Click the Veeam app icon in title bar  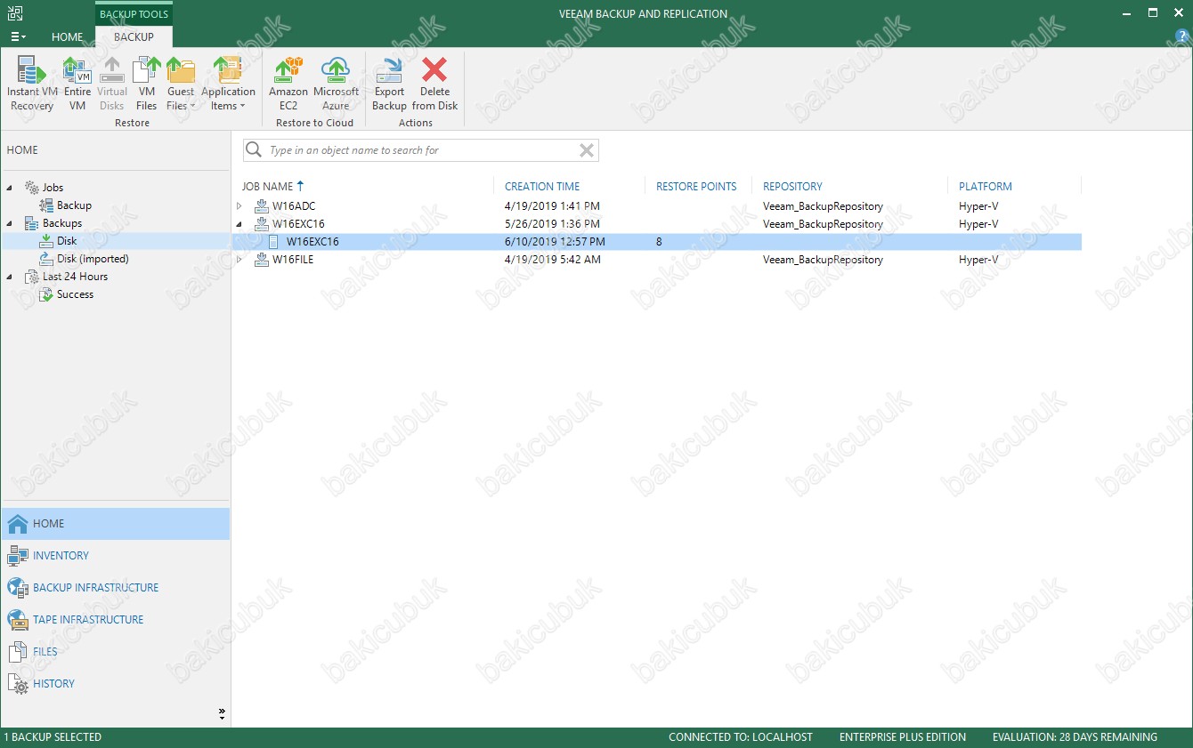[x=14, y=13]
